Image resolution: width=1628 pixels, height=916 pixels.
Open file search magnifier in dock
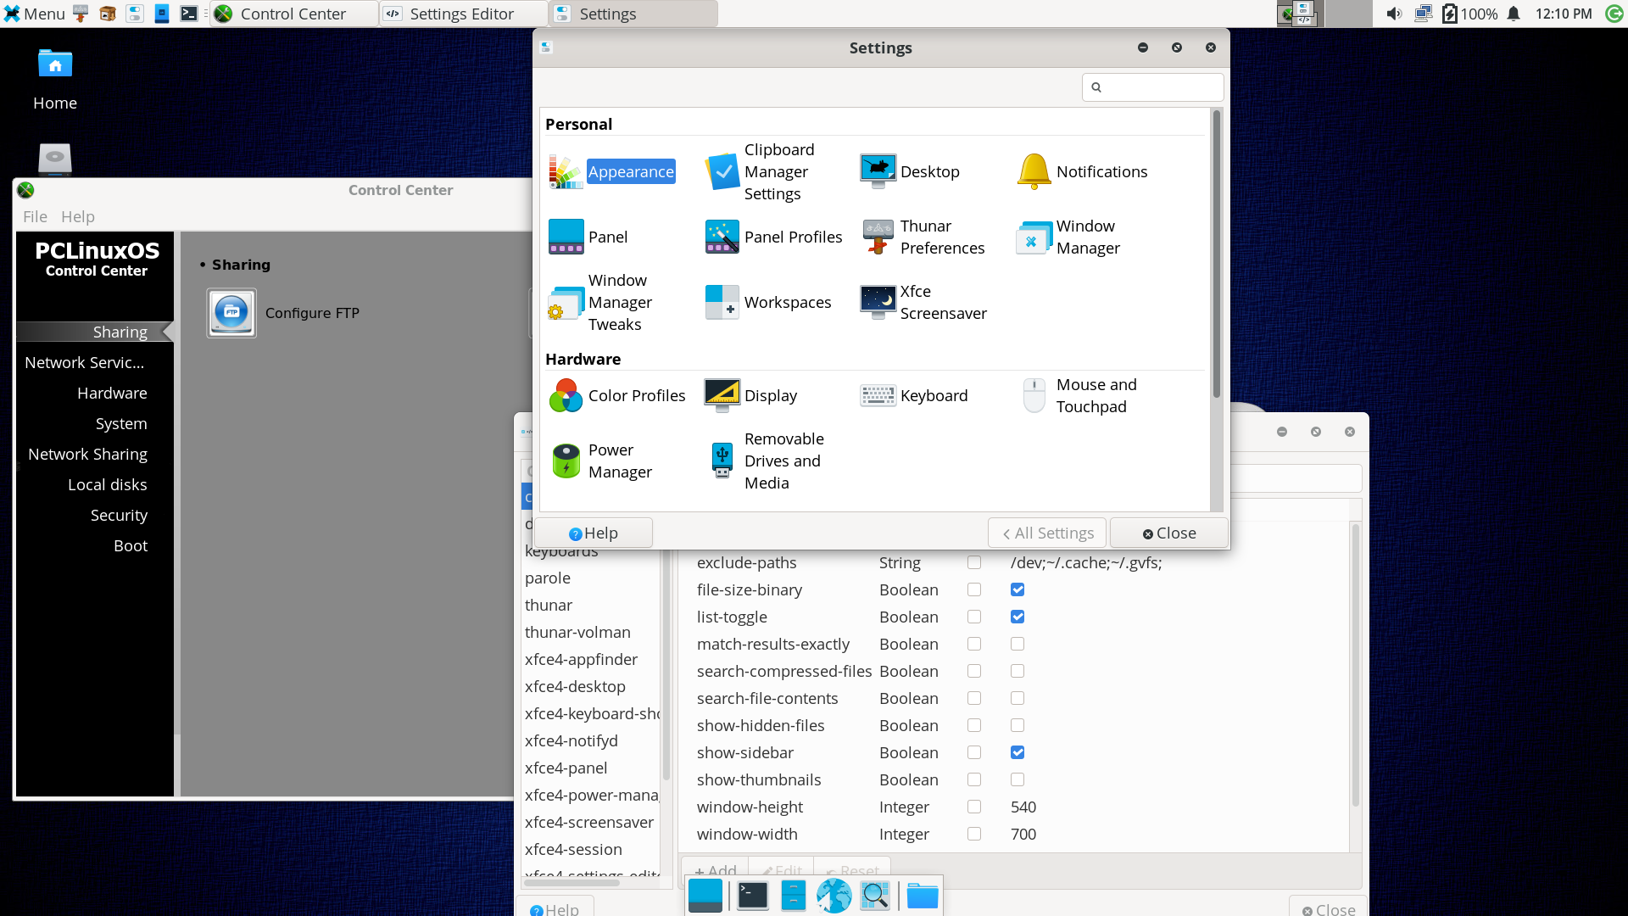(875, 896)
